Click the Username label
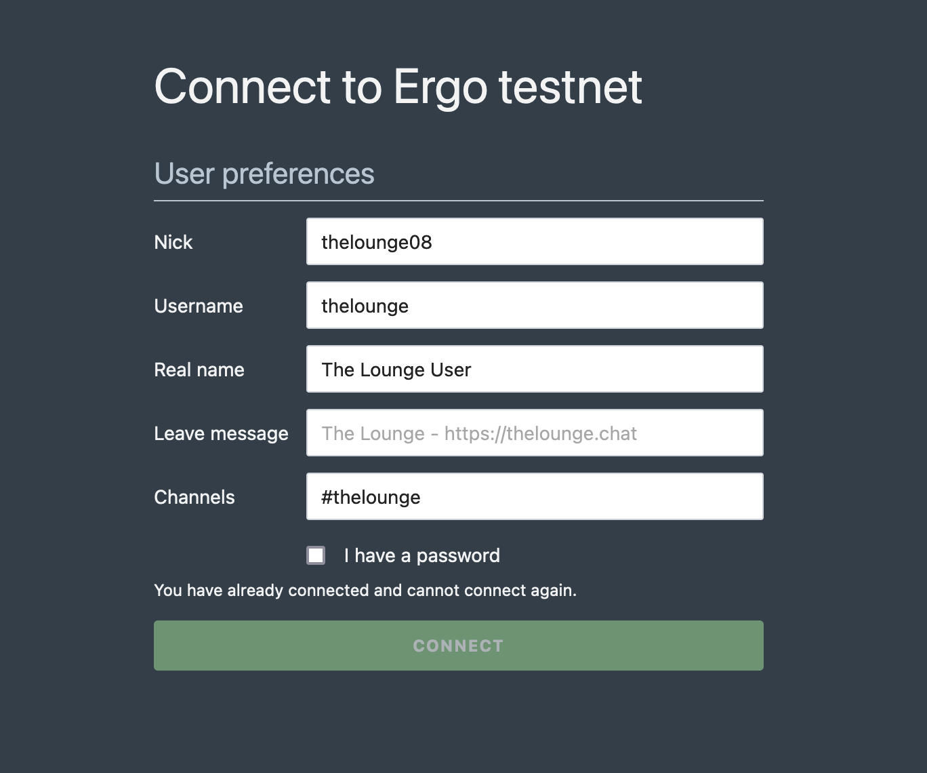Viewport: 927px width, 773px height. [x=199, y=306]
